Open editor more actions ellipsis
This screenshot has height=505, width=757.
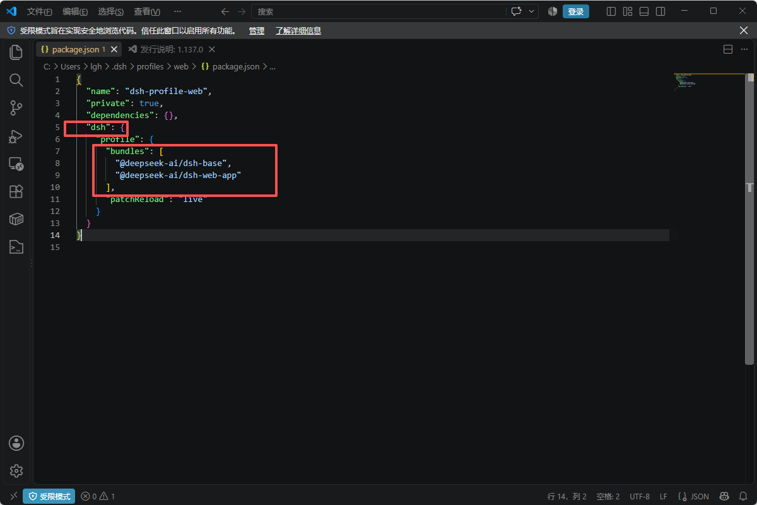pos(744,49)
